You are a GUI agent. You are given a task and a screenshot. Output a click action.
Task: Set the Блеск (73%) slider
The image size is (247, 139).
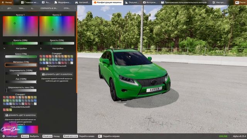21,57
